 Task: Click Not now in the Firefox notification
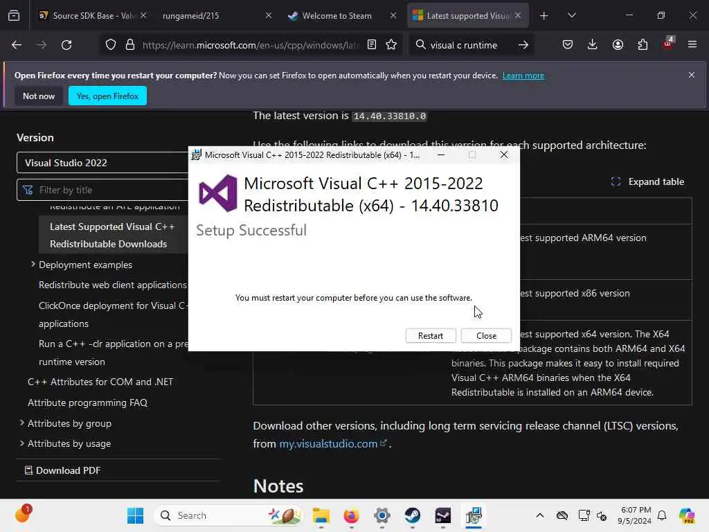coord(39,96)
